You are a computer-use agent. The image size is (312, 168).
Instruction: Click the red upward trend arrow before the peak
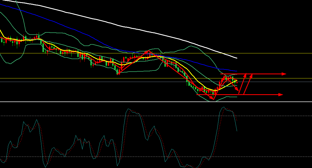coord(133,62)
